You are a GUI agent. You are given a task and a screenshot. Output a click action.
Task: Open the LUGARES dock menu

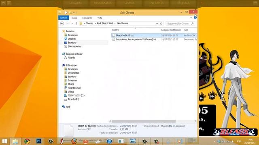[76, 3]
